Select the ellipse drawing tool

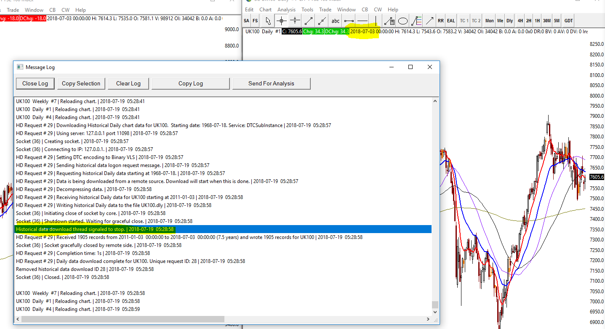coord(403,21)
